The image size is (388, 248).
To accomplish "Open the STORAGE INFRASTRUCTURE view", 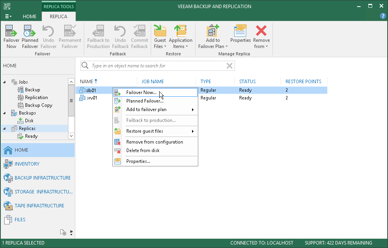I will pyautogui.click(x=38, y=192).
